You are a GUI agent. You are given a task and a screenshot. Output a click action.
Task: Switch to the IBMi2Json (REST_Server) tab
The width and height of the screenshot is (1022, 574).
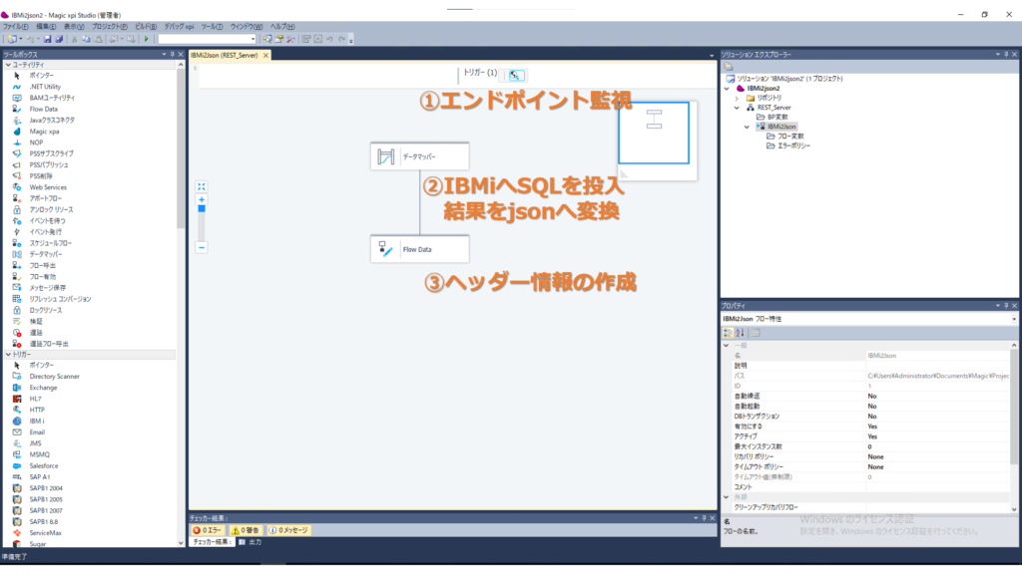point(225,56)
